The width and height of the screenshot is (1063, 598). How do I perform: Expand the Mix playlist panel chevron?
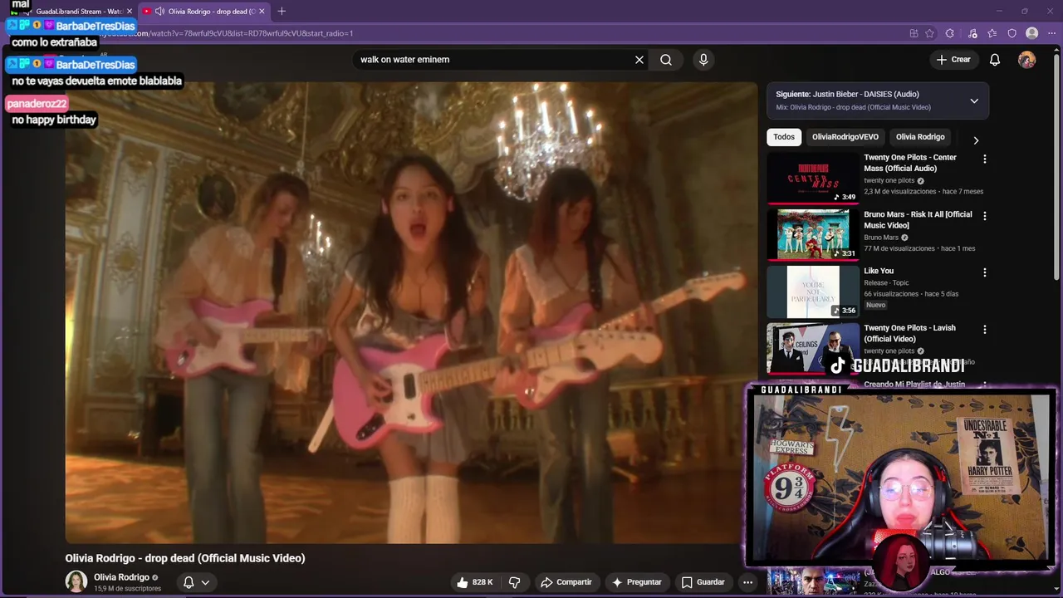click(974, 100)
